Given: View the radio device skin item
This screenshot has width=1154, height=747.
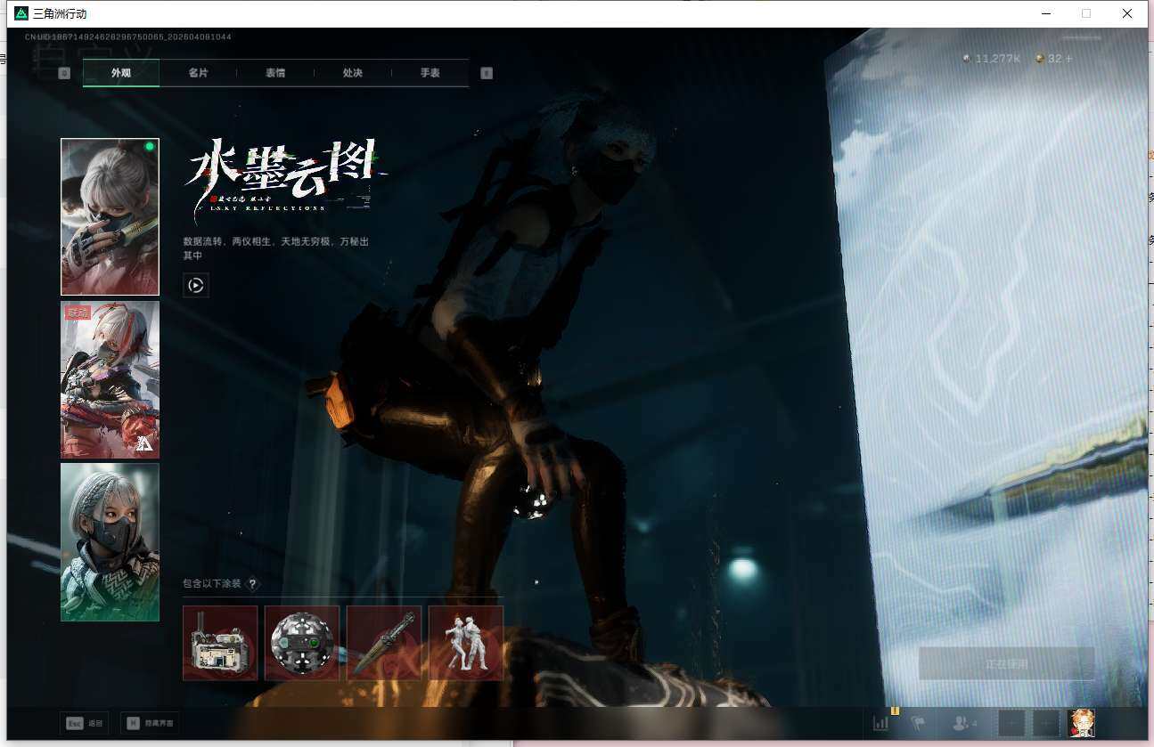Looking at the screenshot, I should pyautogui.click(x=220, y=643).
